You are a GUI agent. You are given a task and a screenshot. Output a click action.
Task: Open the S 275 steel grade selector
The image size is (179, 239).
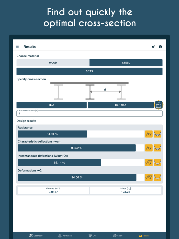(89, 71)
